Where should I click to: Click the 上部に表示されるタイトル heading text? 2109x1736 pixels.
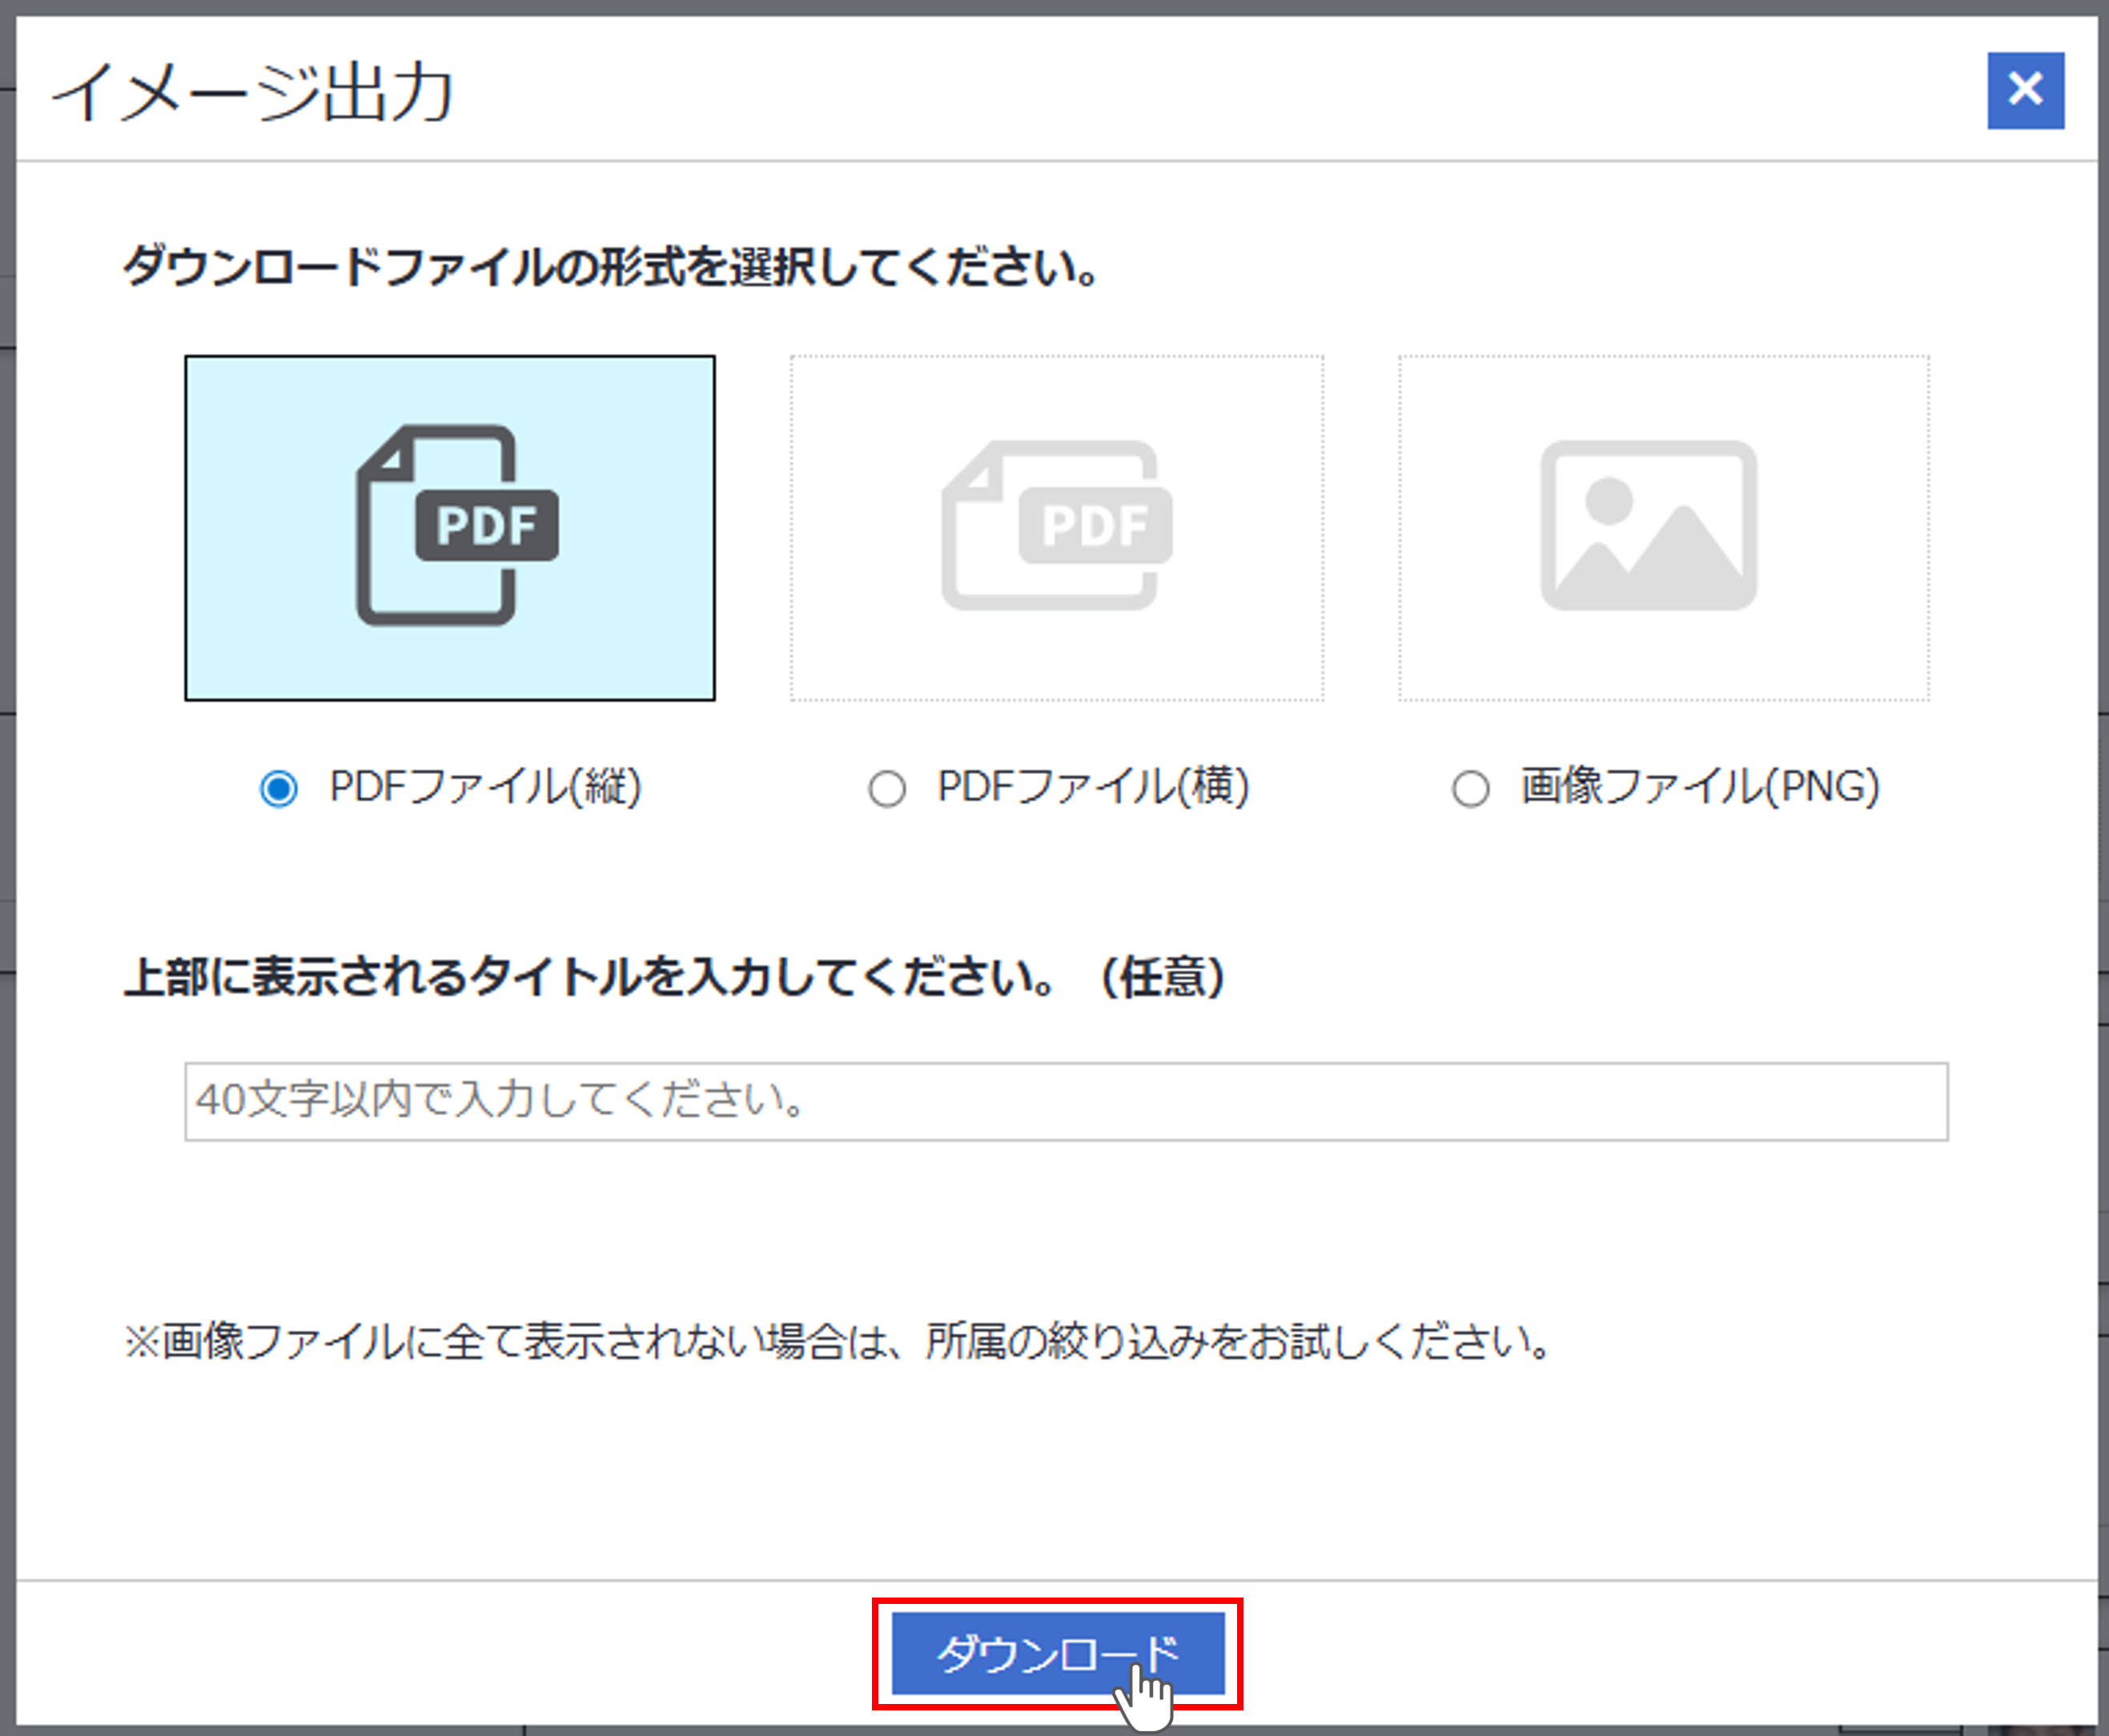click(673, 977)
